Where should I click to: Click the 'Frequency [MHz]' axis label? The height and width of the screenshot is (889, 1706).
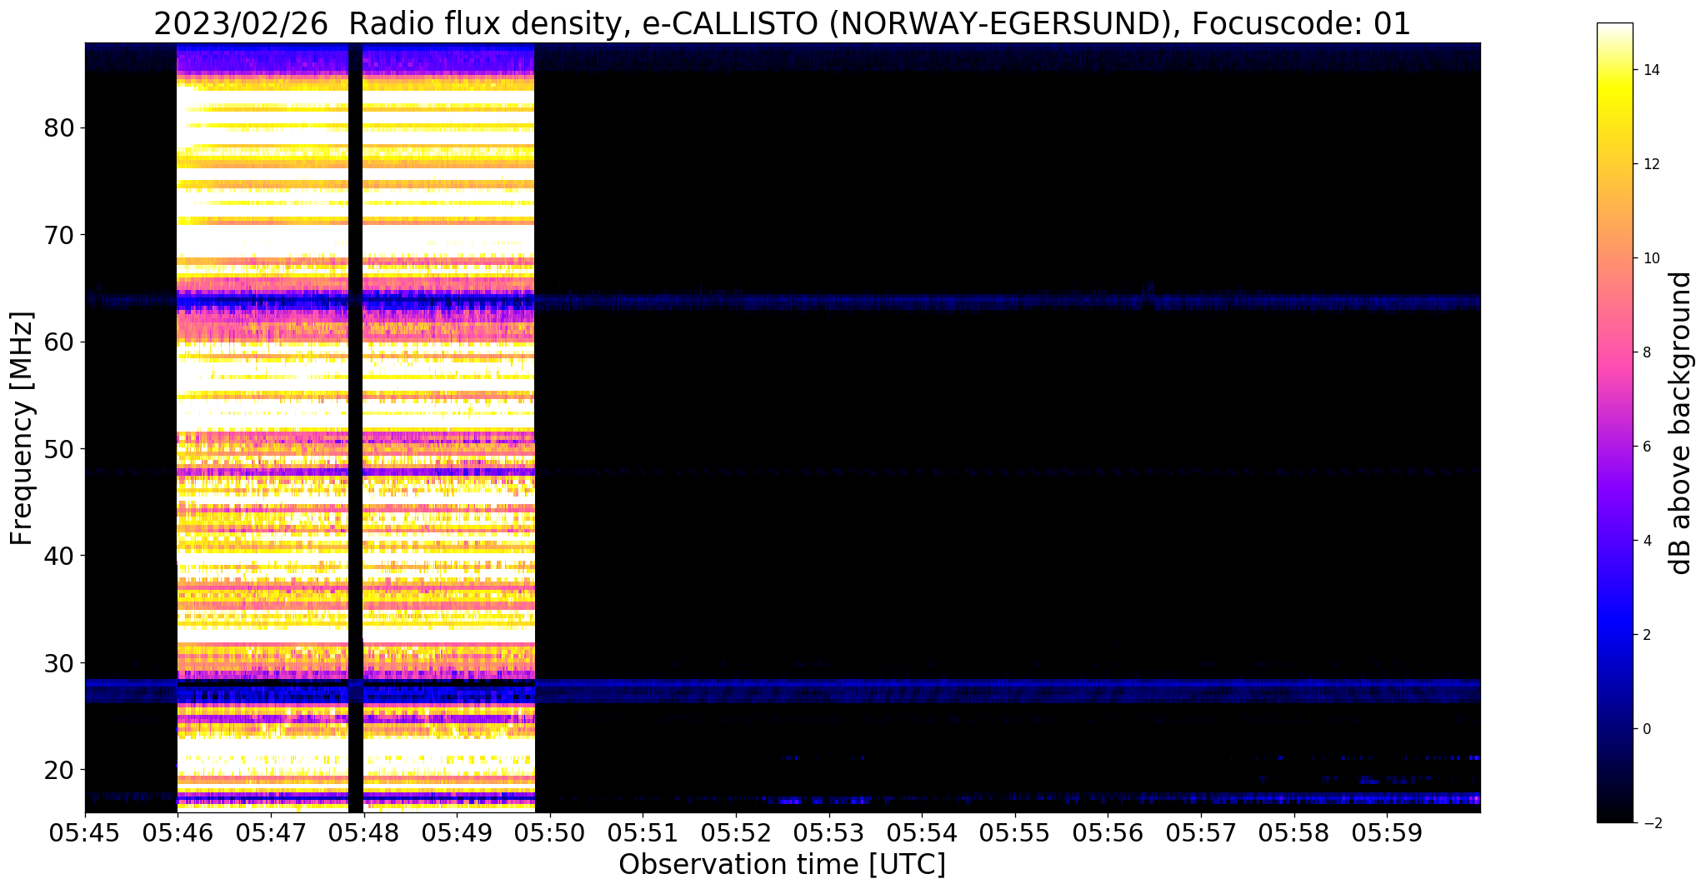click(x=23, y=428)
